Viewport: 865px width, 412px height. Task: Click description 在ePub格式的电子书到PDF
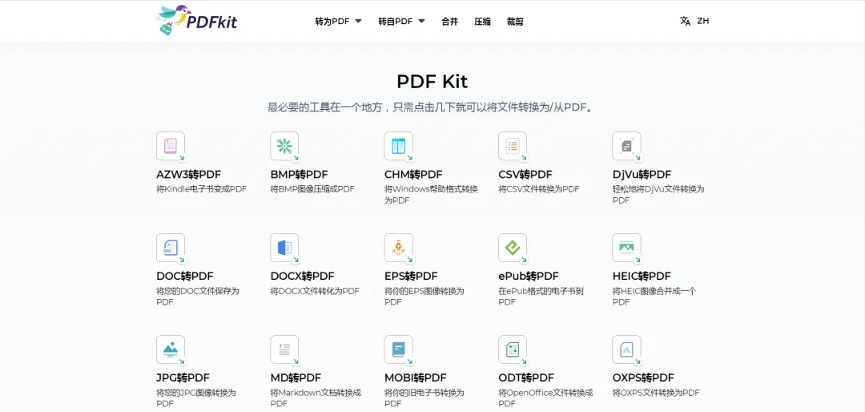[541, 297]
